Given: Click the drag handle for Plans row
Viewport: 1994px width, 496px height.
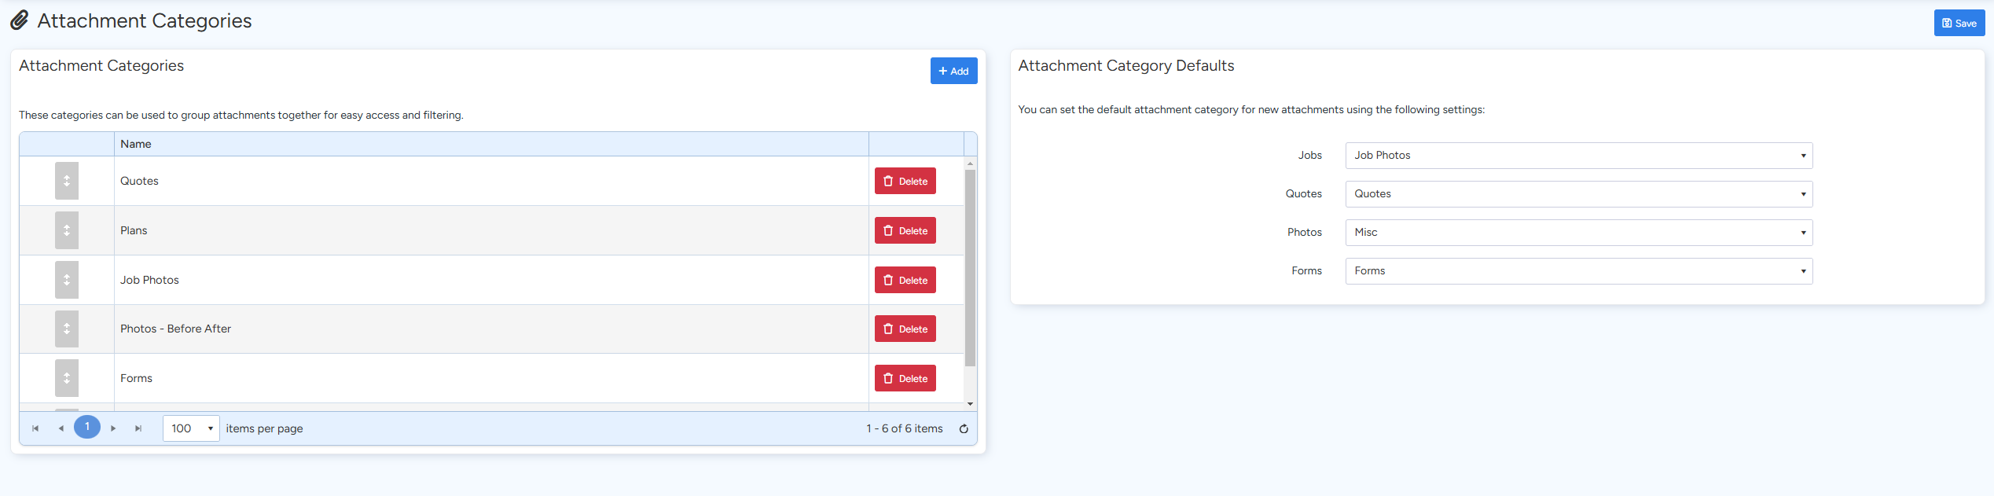Looking at the screenshot, I should [67, 230].
